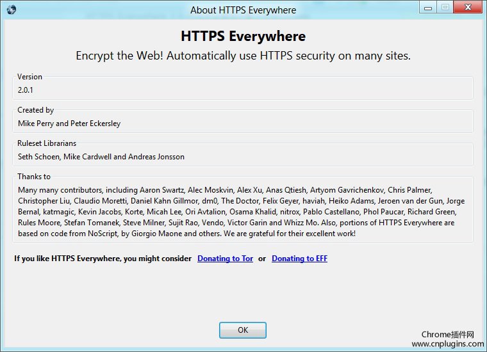
Task: Click the "If you like HTTPS Everywhere" text
Action: tap(103, 259)
